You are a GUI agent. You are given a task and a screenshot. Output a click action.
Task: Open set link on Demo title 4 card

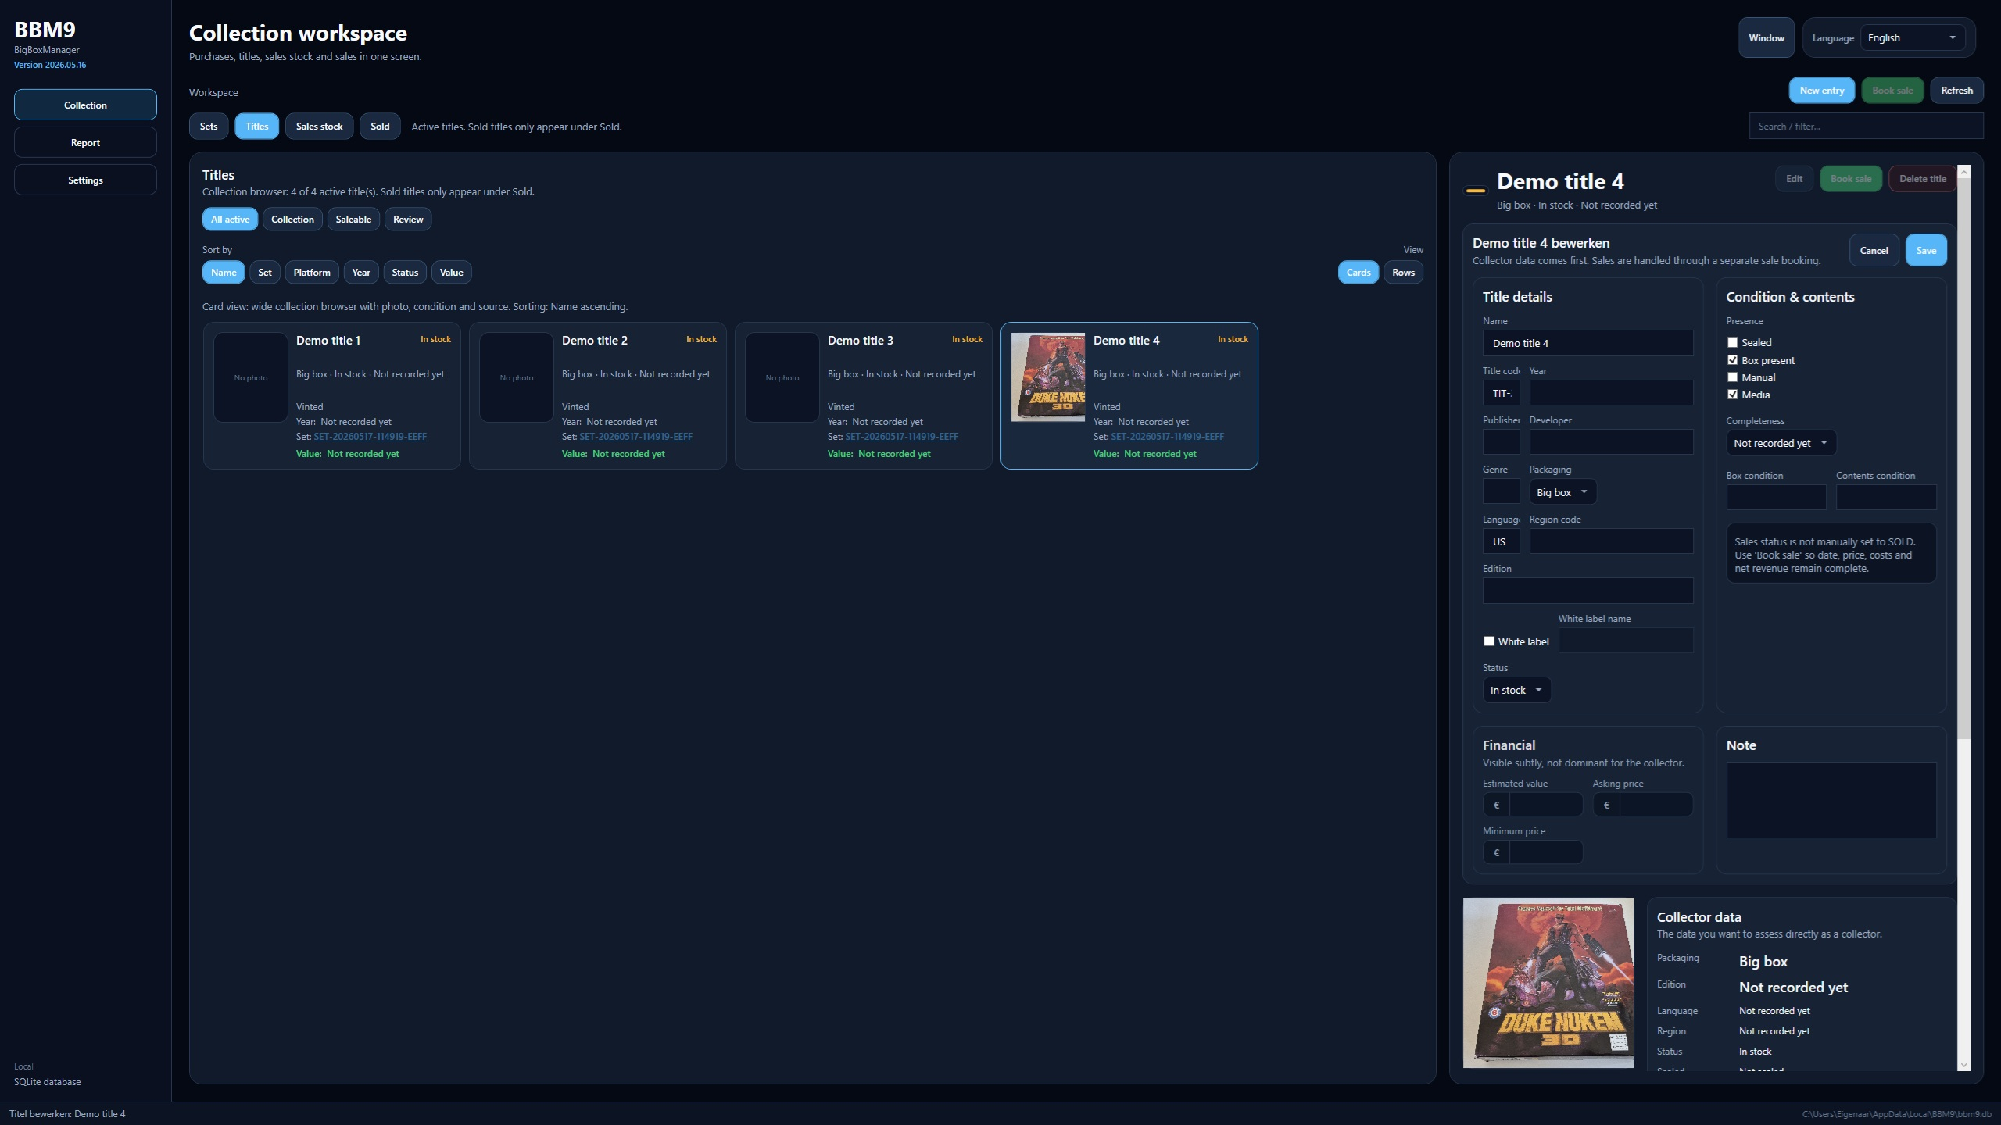pyautogui.click(x=1167, y=437)
